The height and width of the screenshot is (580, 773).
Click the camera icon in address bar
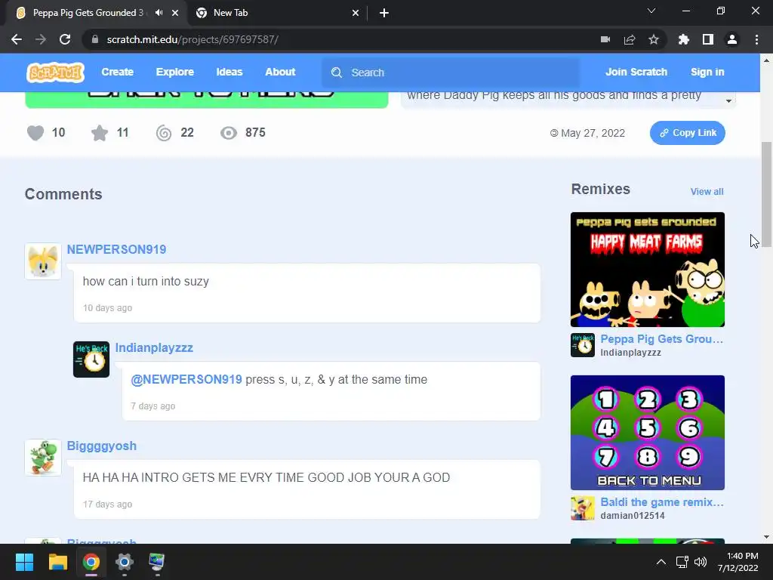point(605,39)
